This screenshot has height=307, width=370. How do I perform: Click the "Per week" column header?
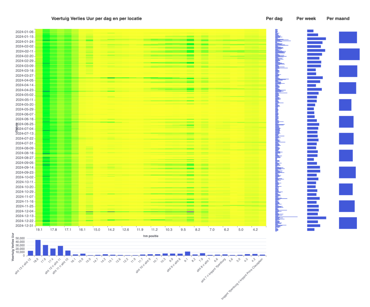[x=306, y=18]
